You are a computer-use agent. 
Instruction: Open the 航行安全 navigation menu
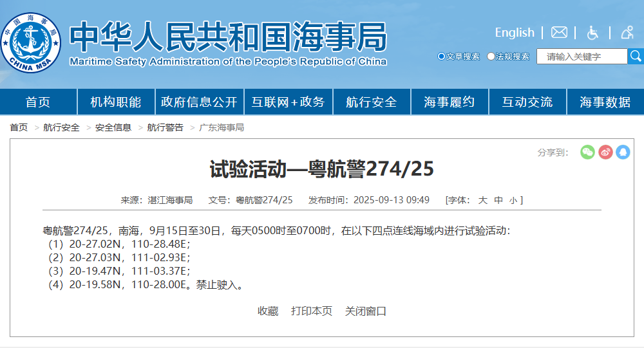pyautogui.click(x=371, y=102)
